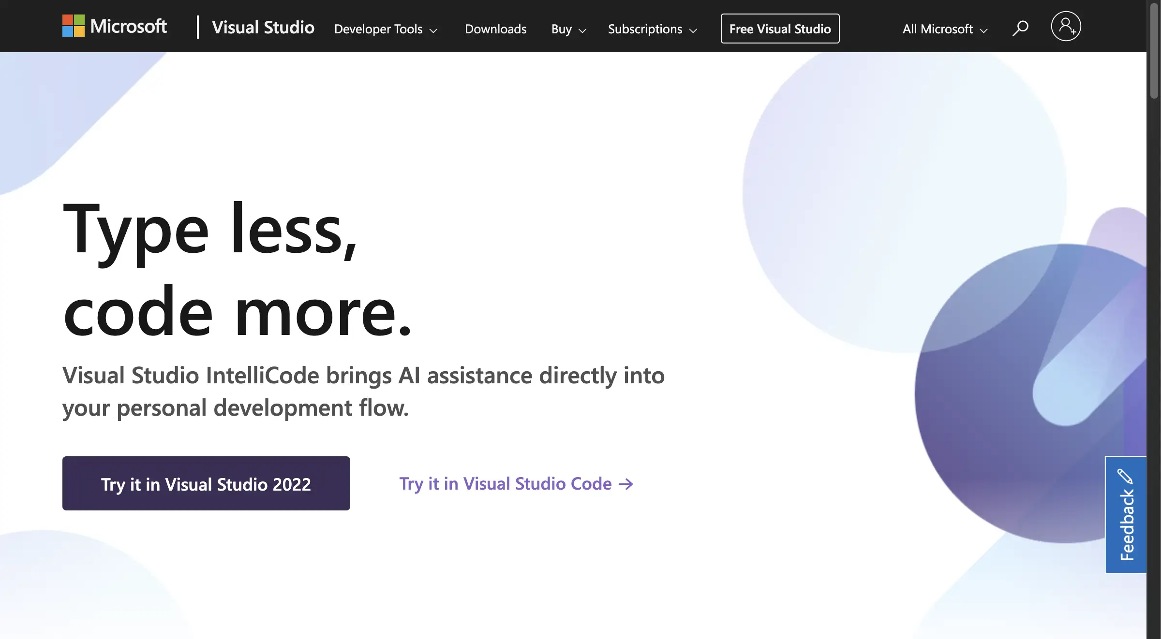Image resolution: width=1161 pixels, height=639 pixels.
Task: Click the Microsoft logo
Action: coord(115,26)
